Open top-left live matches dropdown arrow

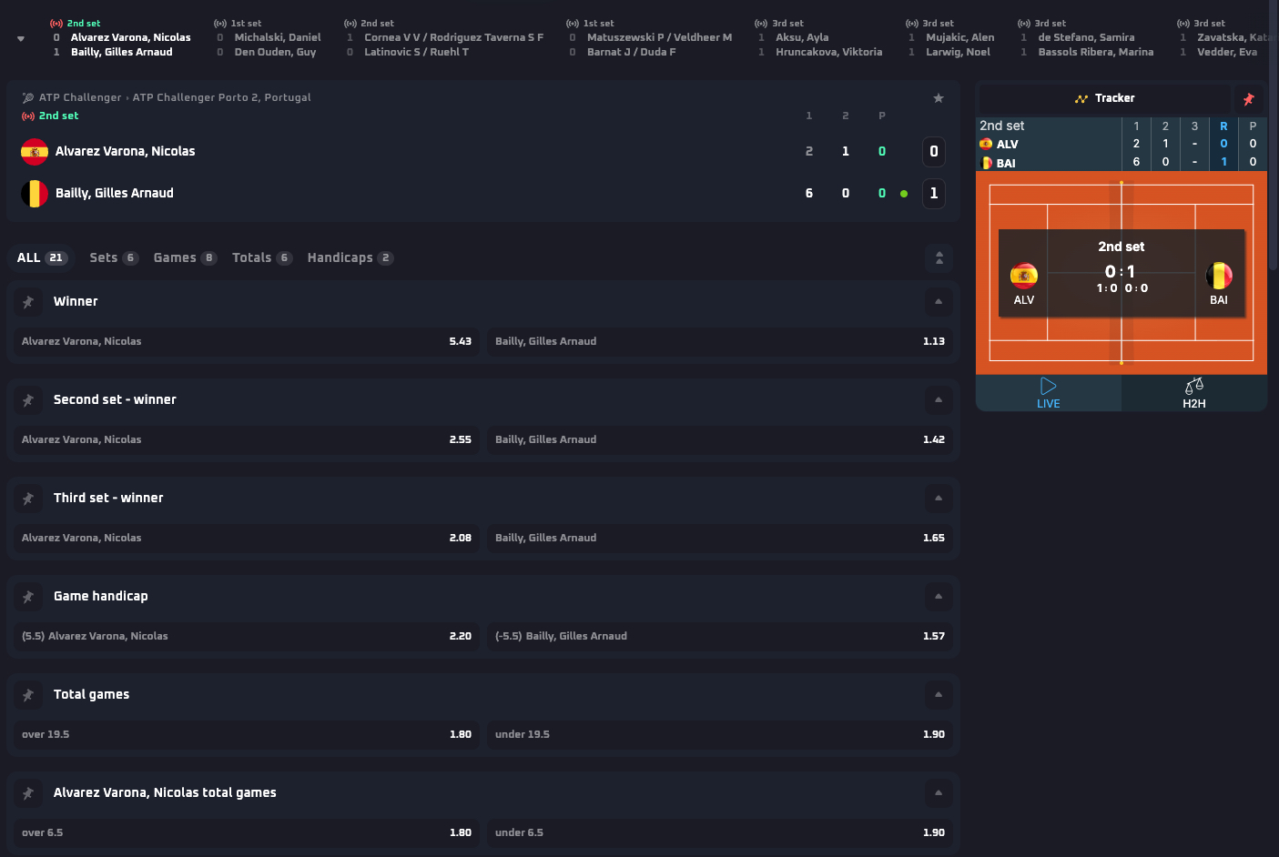coord(21,39)
